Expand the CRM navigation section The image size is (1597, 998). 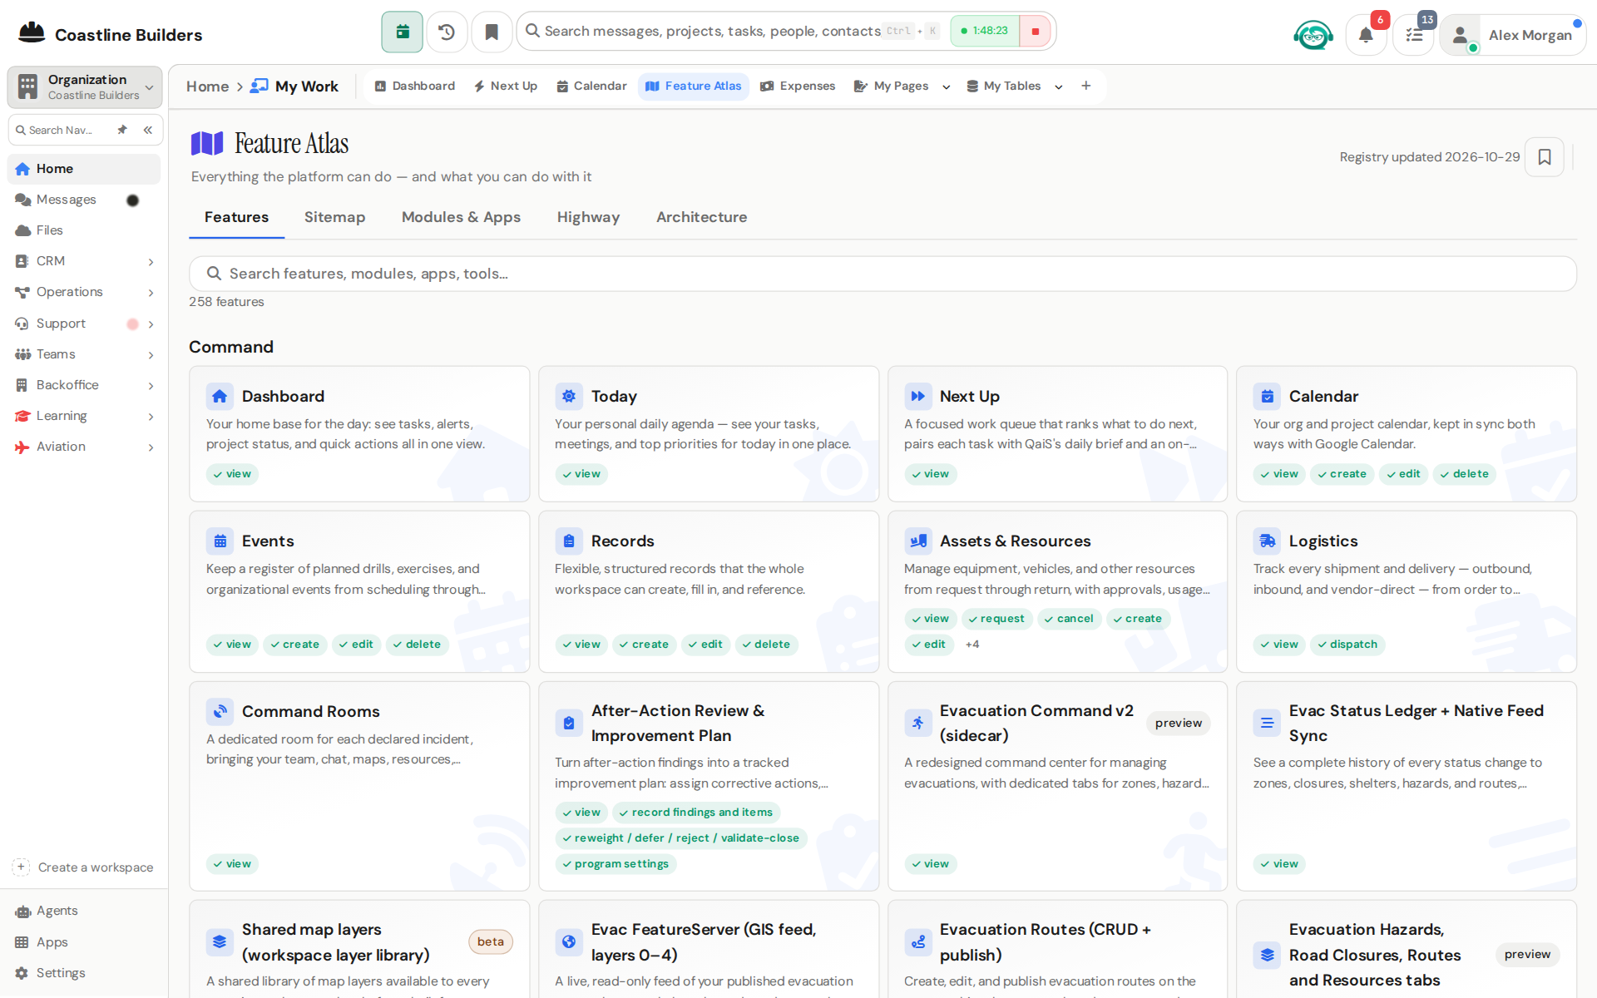(151, 262)
